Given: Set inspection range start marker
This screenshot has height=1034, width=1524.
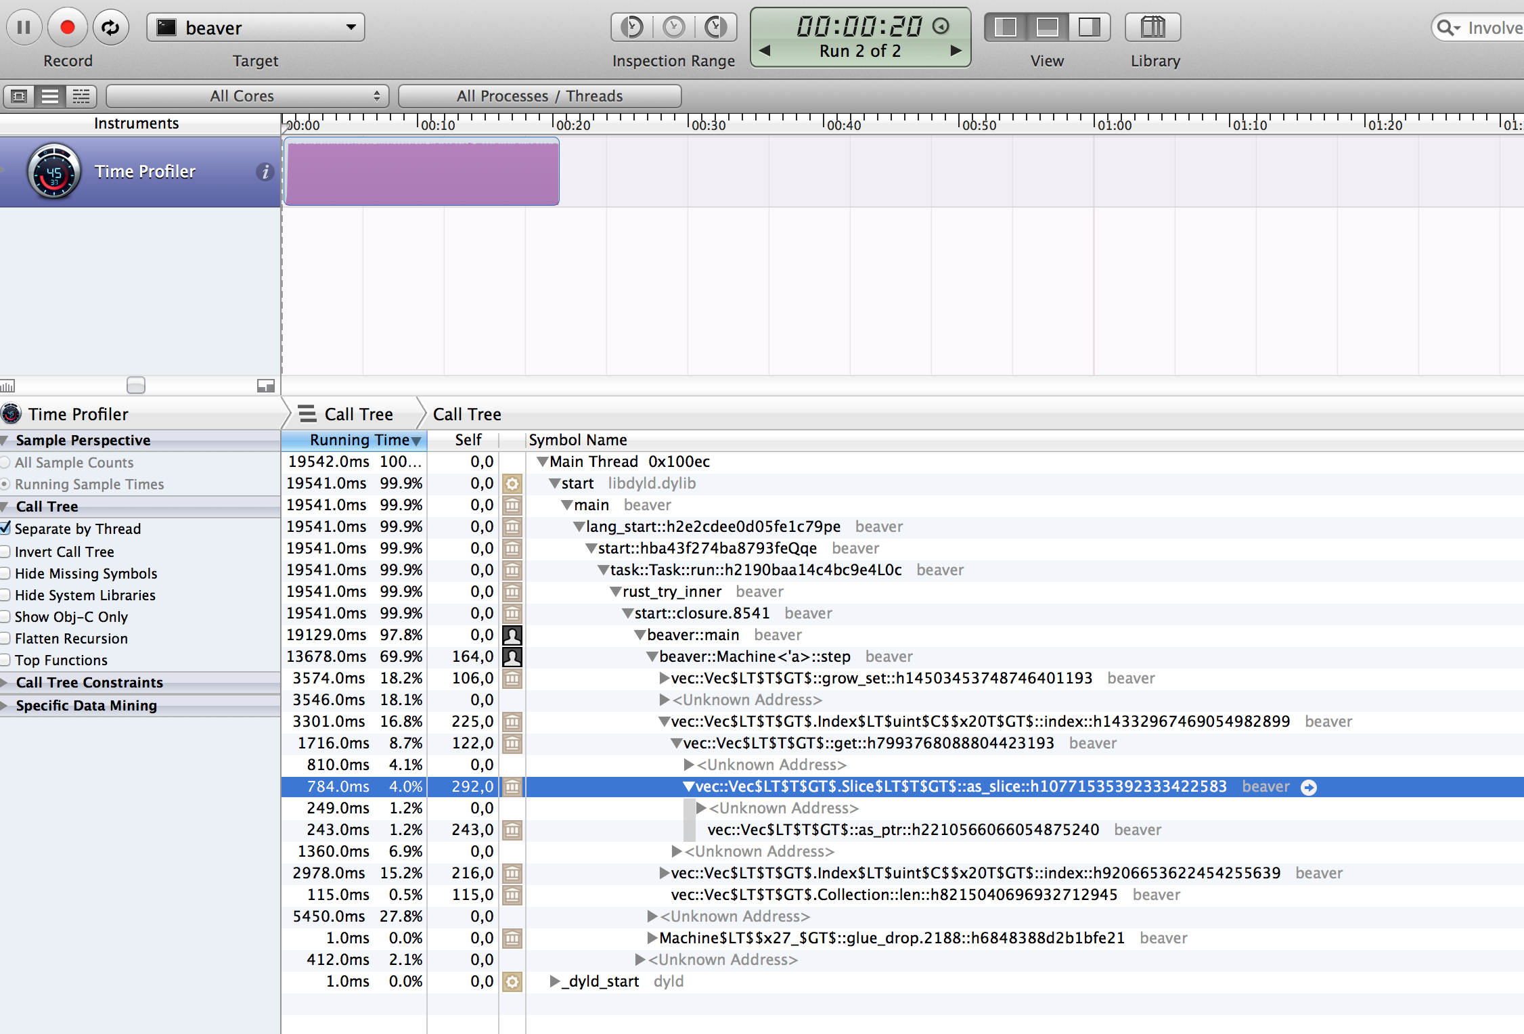Looking at the screenshot, I should point(632,27).
